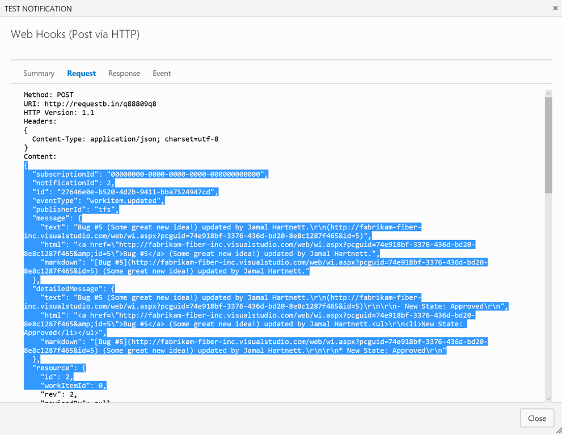562x435 pixels.
Task: Click the scrollbar up arrow
Action: pyautogui.click(x=548, y=93)
